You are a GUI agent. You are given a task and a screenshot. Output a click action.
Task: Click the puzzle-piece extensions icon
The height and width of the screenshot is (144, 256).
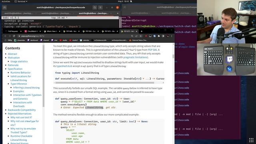coord(159,36)
